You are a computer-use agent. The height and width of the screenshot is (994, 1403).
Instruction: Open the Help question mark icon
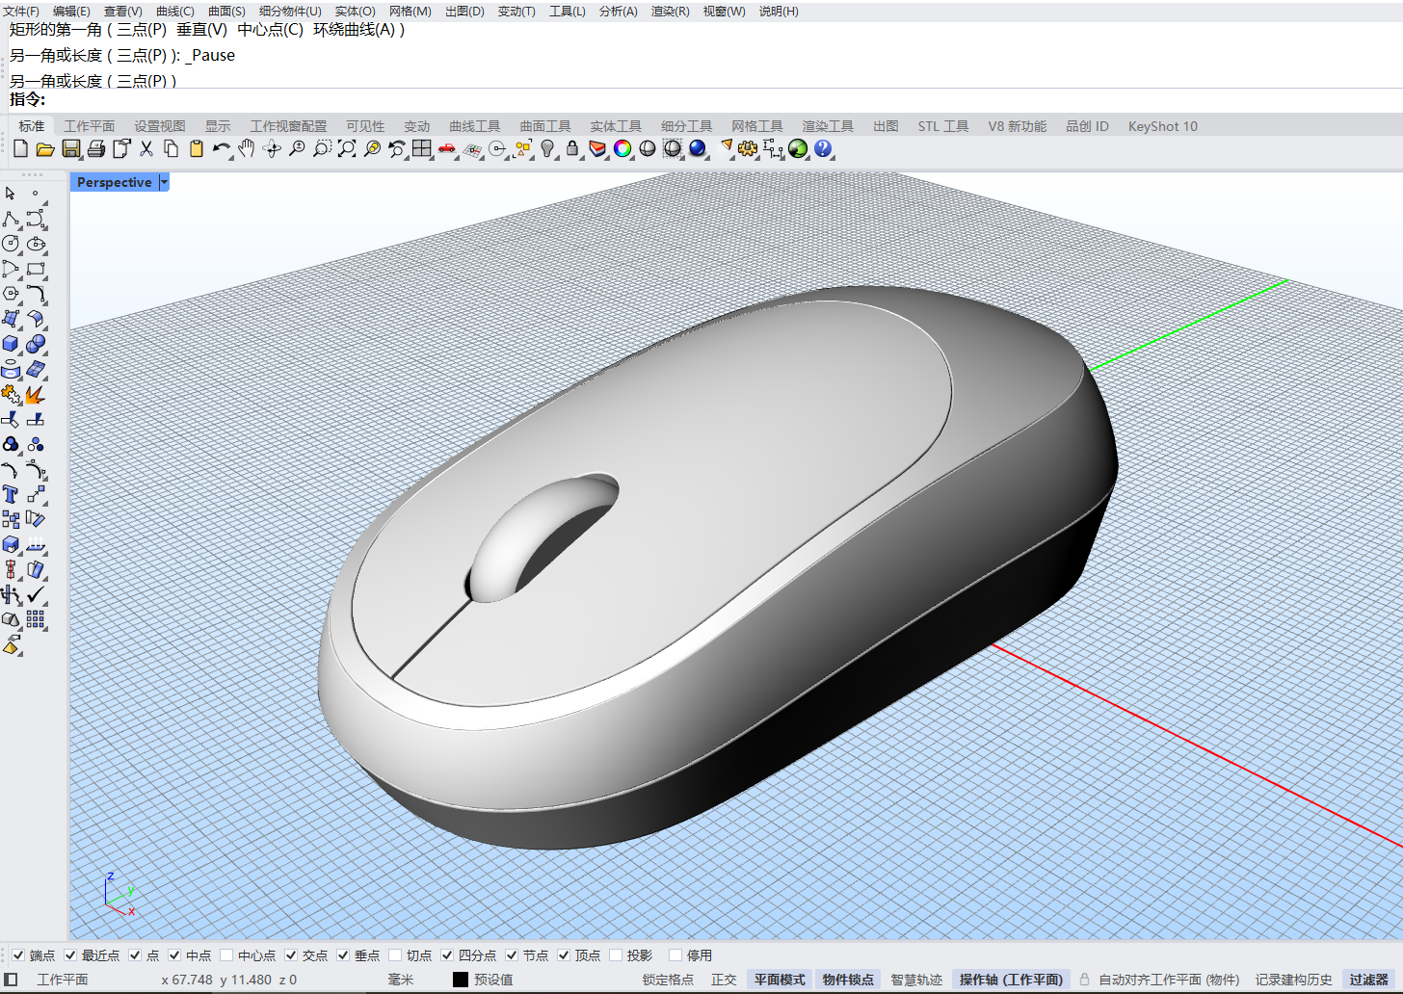823,148
